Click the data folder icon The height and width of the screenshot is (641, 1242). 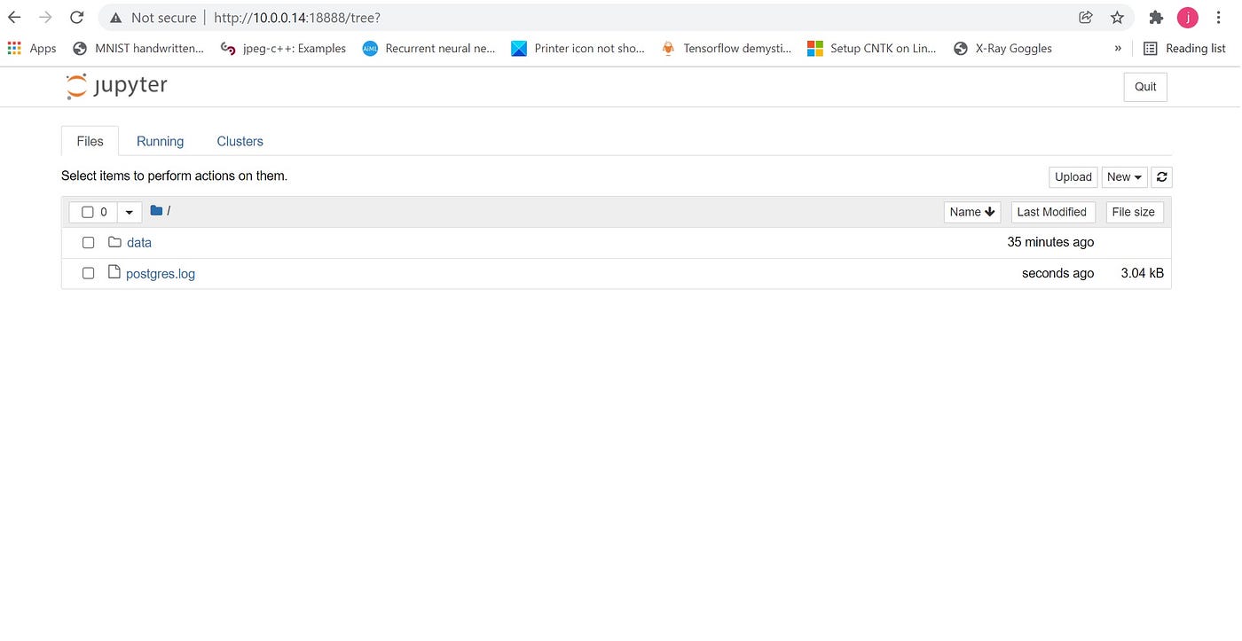114,241
